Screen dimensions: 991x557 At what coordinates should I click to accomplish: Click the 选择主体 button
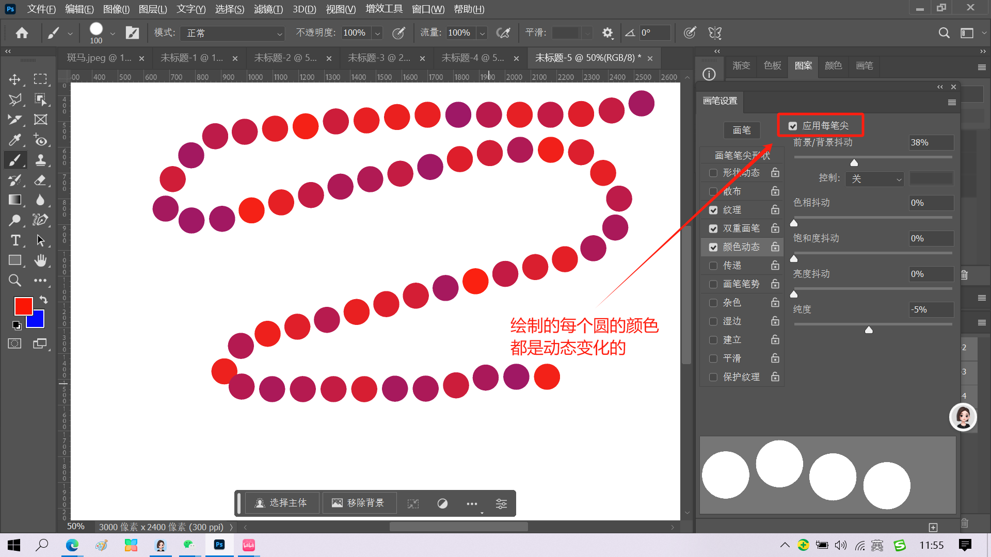[282, 503]
